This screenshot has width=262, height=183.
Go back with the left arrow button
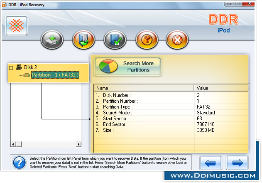pyautogui.click(x=211, y=163)
